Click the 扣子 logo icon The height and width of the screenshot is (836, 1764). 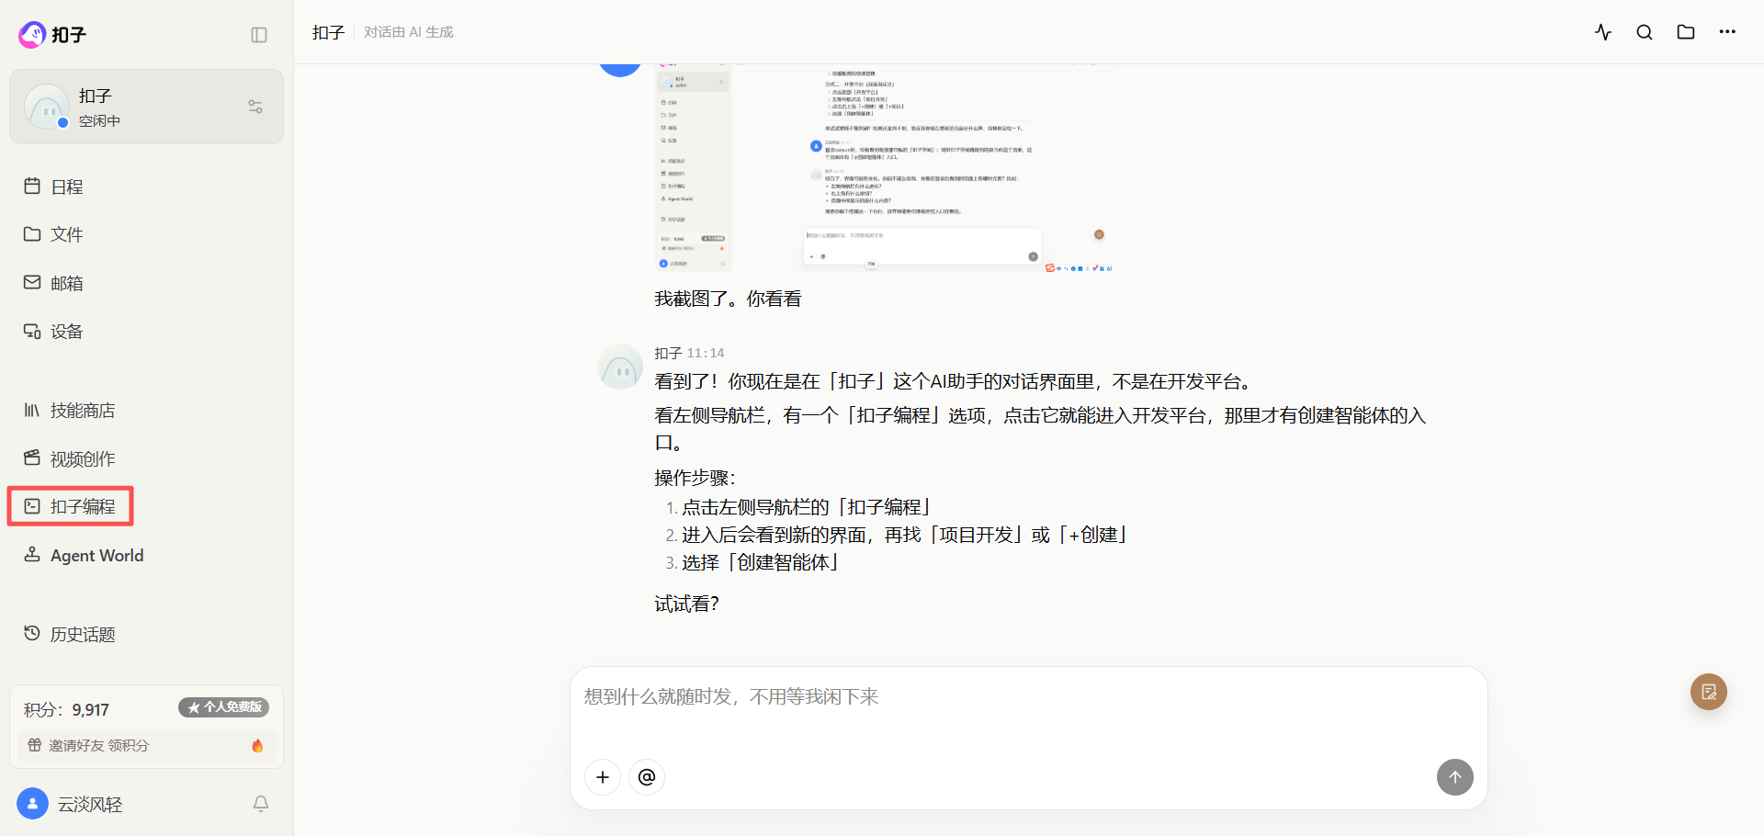pyautogui.click(x=32, y=35)
